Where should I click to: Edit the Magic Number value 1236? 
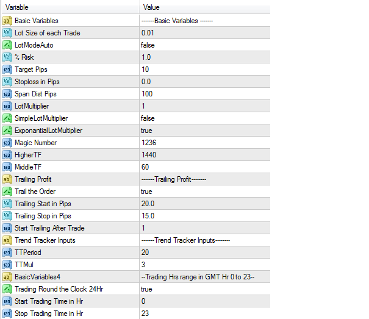(149, 143)
